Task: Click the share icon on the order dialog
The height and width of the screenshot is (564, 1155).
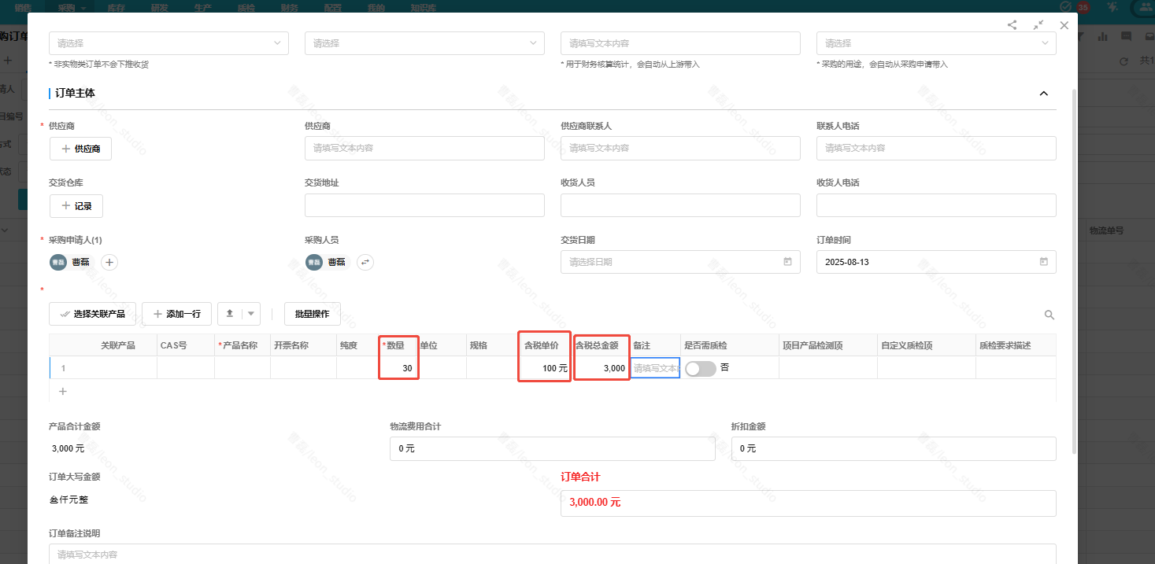Action: [x=1012, y=24]
